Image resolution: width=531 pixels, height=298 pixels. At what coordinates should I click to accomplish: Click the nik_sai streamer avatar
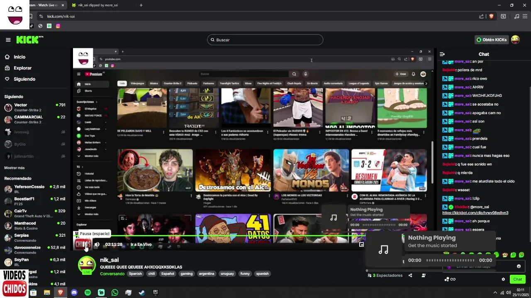[x=87, y=265]
